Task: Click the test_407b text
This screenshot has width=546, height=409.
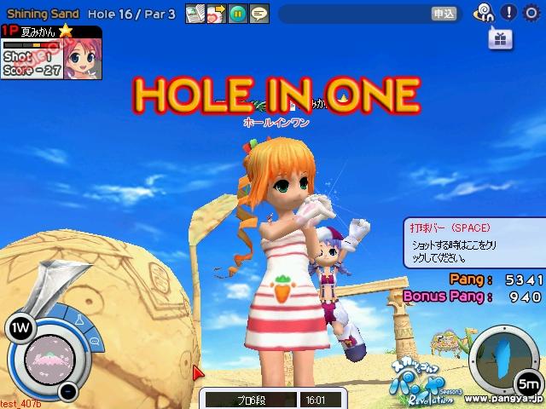Action: tap(20, 404)
